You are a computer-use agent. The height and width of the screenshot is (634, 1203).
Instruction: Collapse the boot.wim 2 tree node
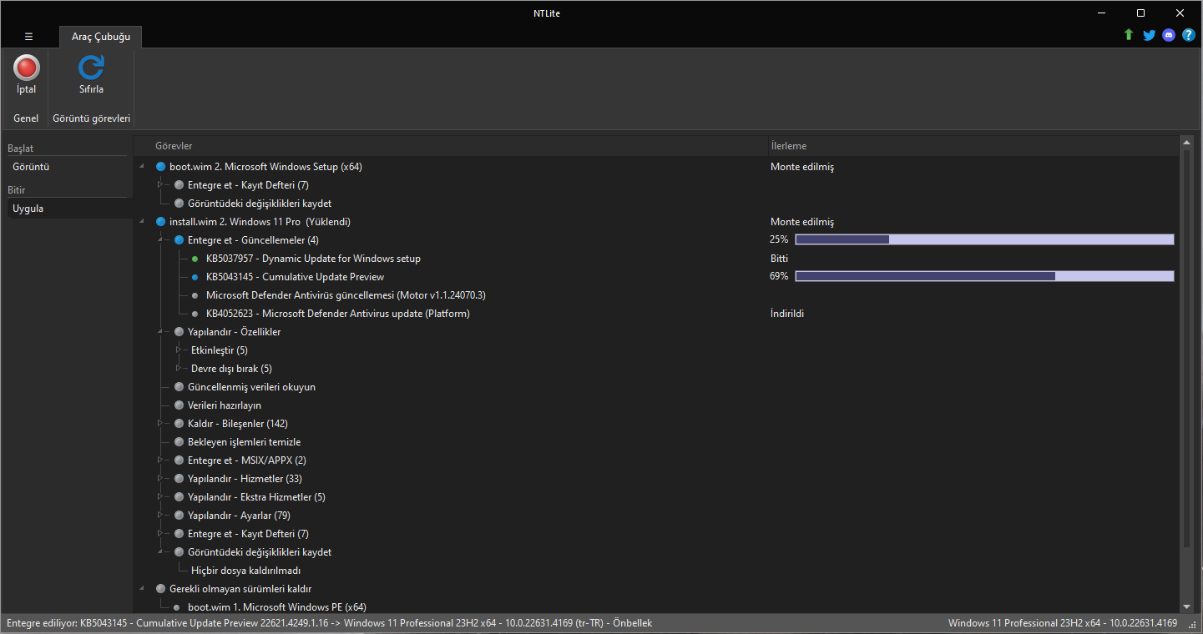143,167
